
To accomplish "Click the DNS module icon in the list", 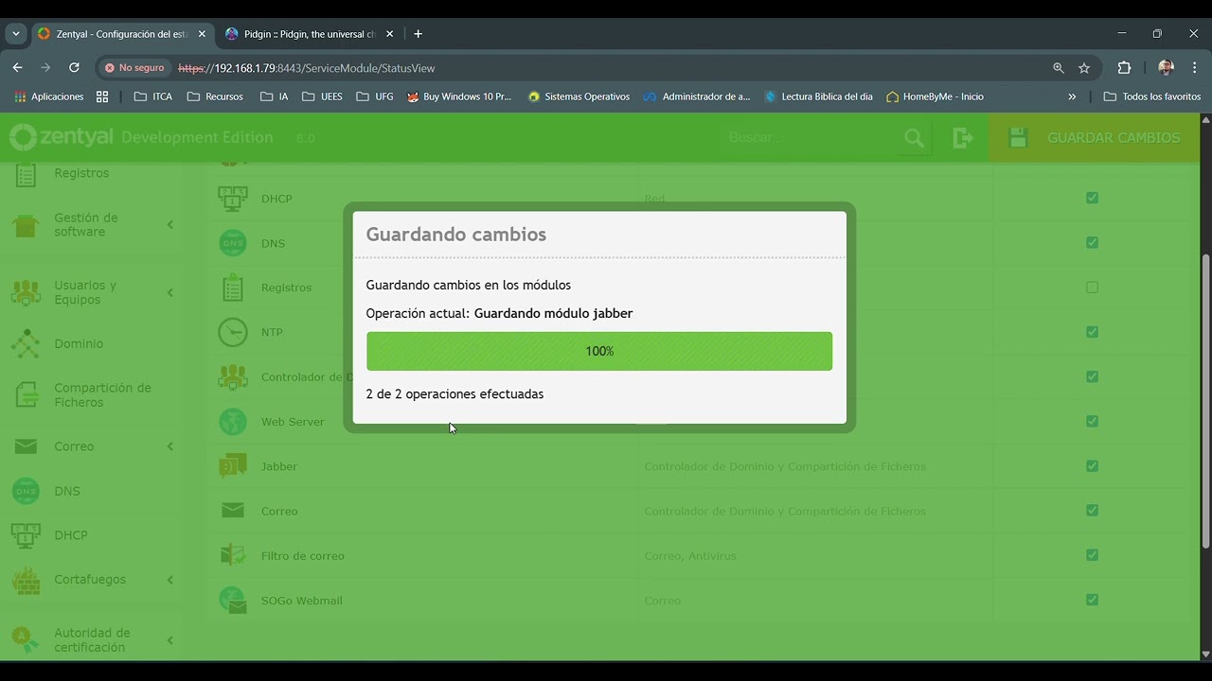I will tap(233, 243).
